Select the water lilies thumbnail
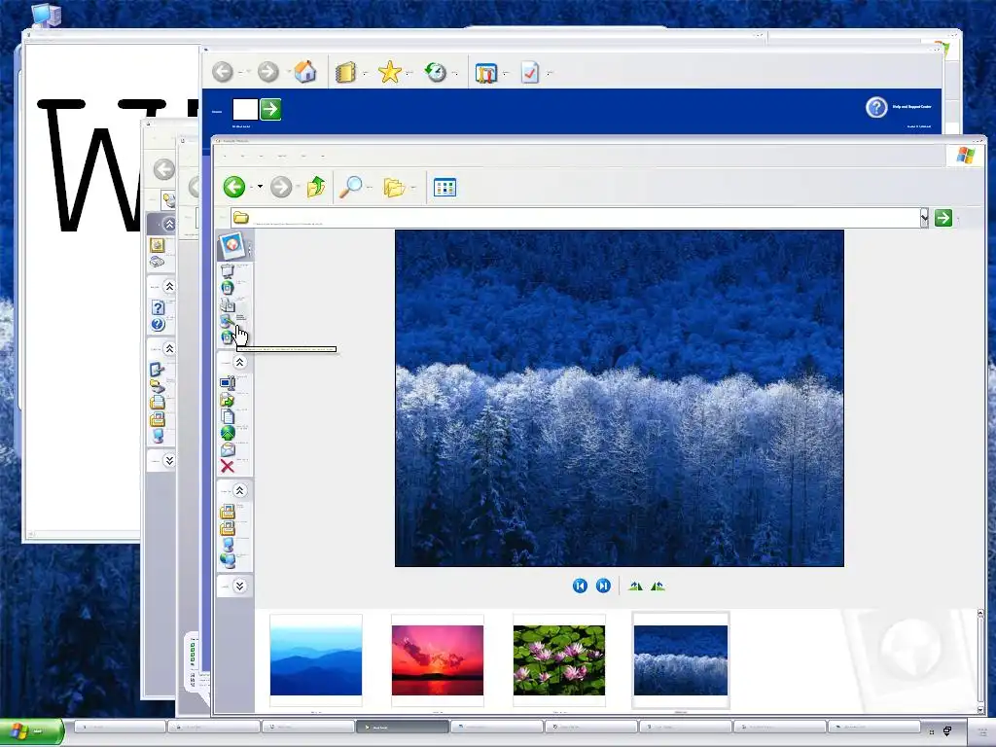This screenshot has width=996, height=747. 559,660
